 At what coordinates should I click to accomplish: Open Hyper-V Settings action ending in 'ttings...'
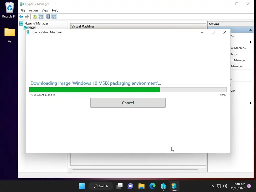click(235, 54)
